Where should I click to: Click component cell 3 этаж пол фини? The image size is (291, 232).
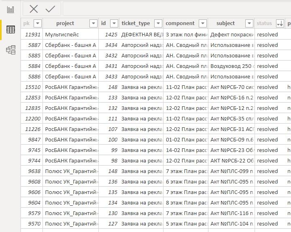point(186,34)
